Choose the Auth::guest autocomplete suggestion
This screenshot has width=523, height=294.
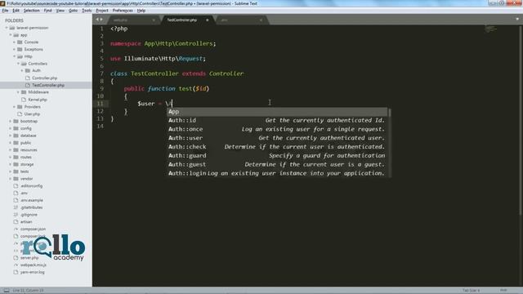(278, 165)
